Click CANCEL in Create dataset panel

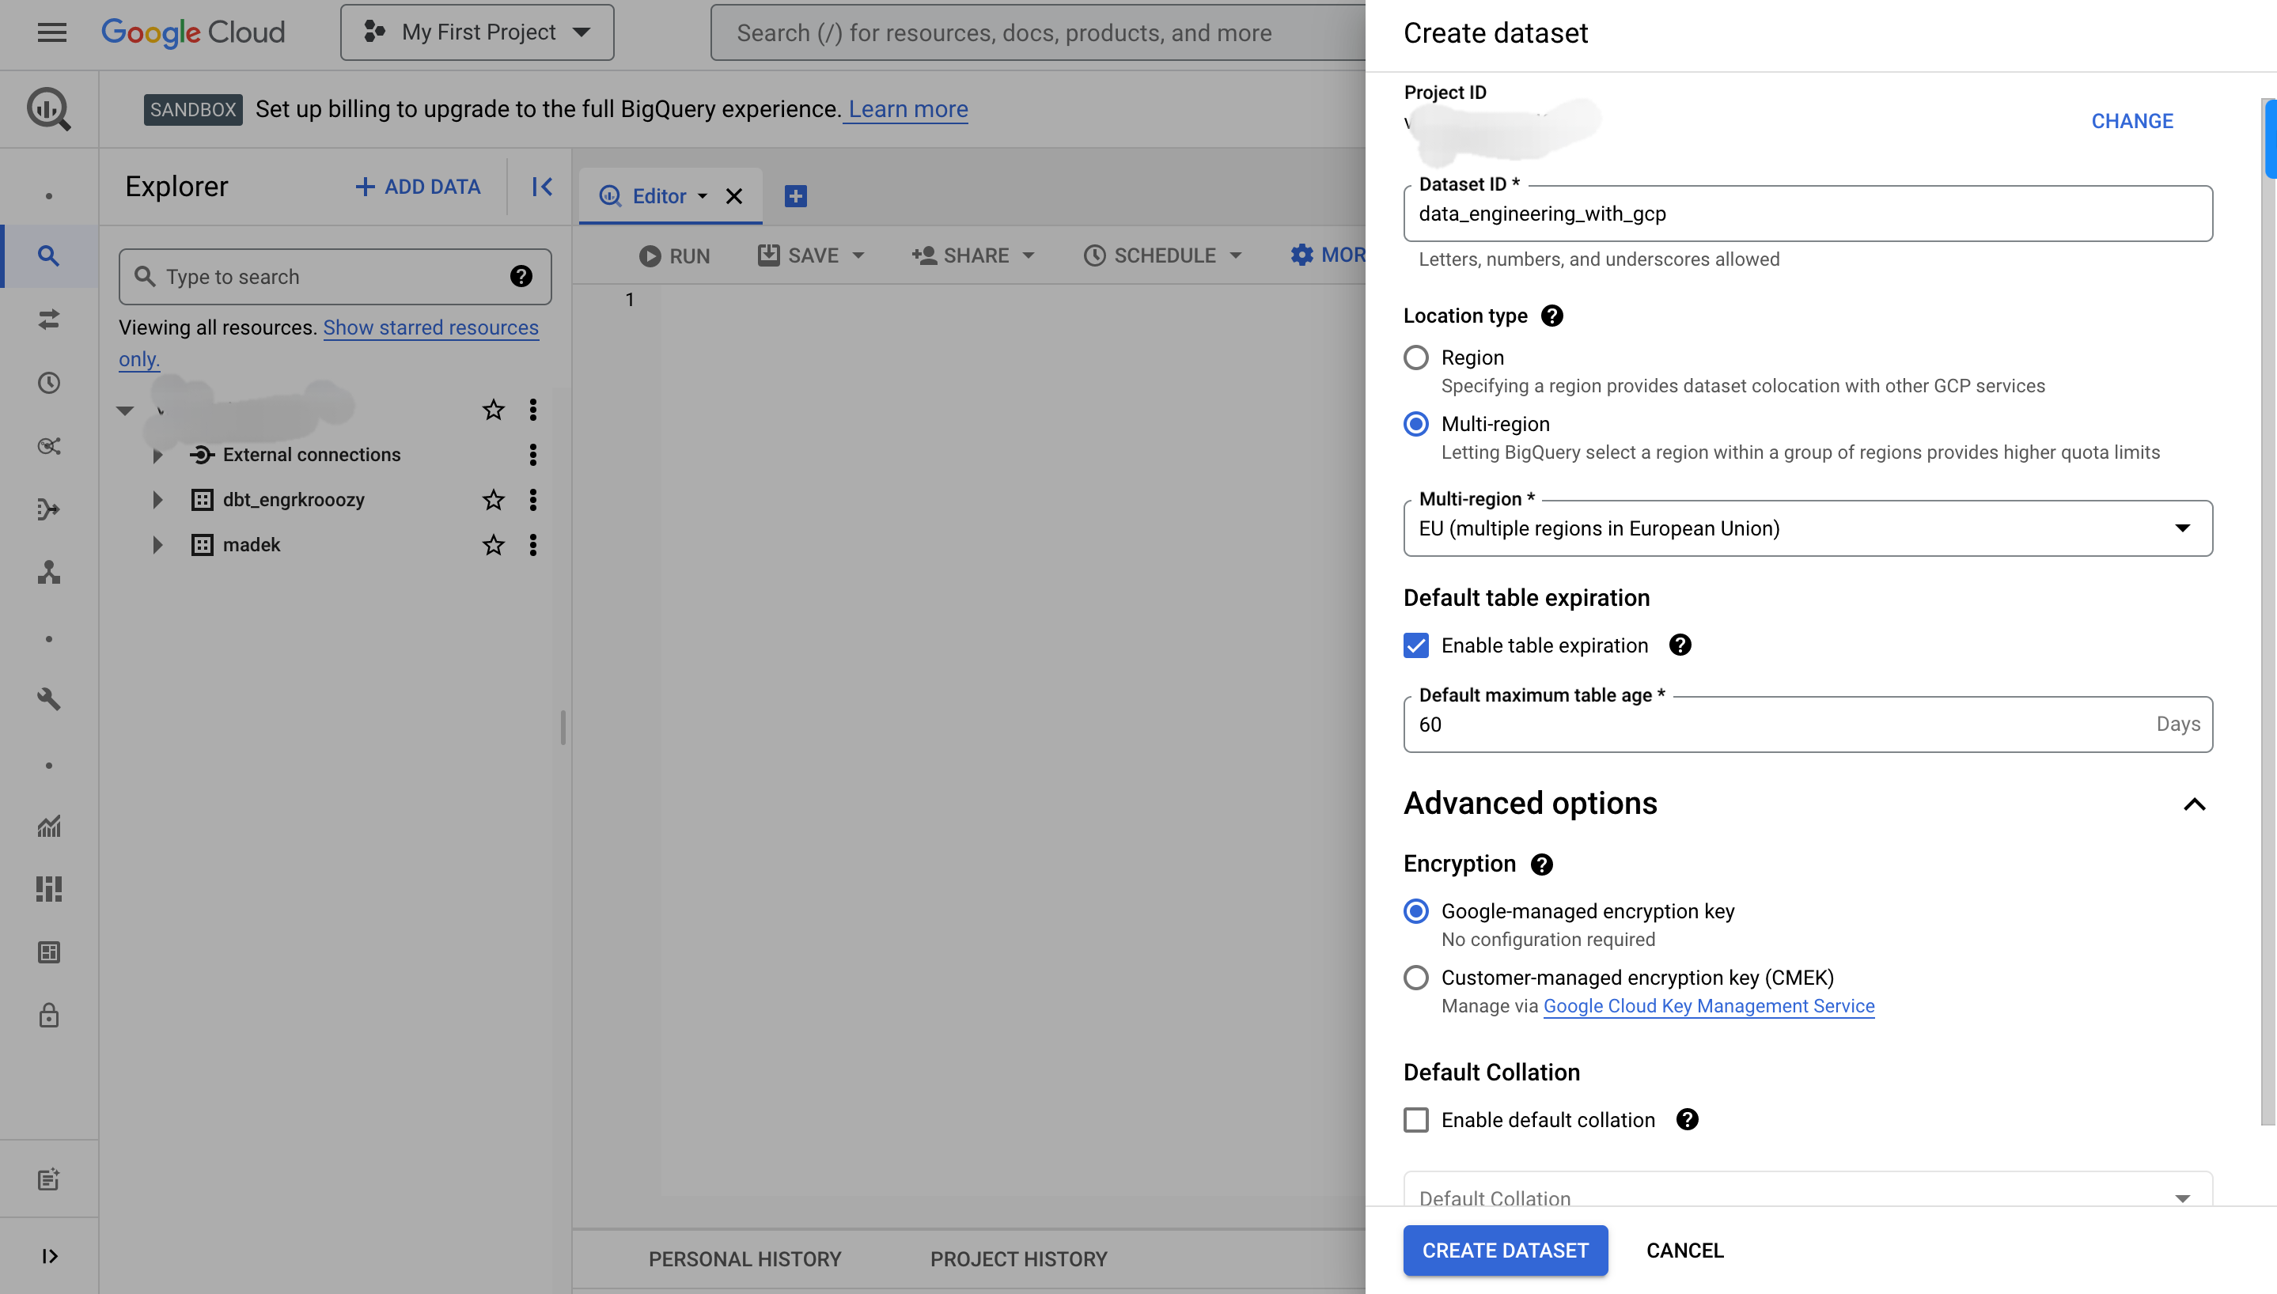(1685, 1250)
